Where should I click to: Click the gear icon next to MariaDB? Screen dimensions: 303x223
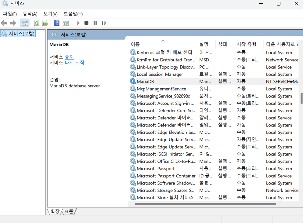133,81
